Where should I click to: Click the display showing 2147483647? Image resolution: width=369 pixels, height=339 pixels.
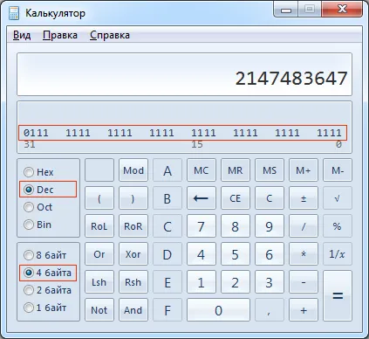[184, 74]
